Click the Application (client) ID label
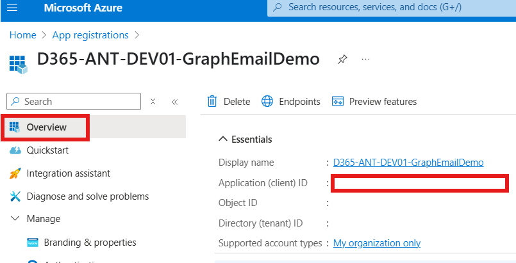 coord(263,183)
